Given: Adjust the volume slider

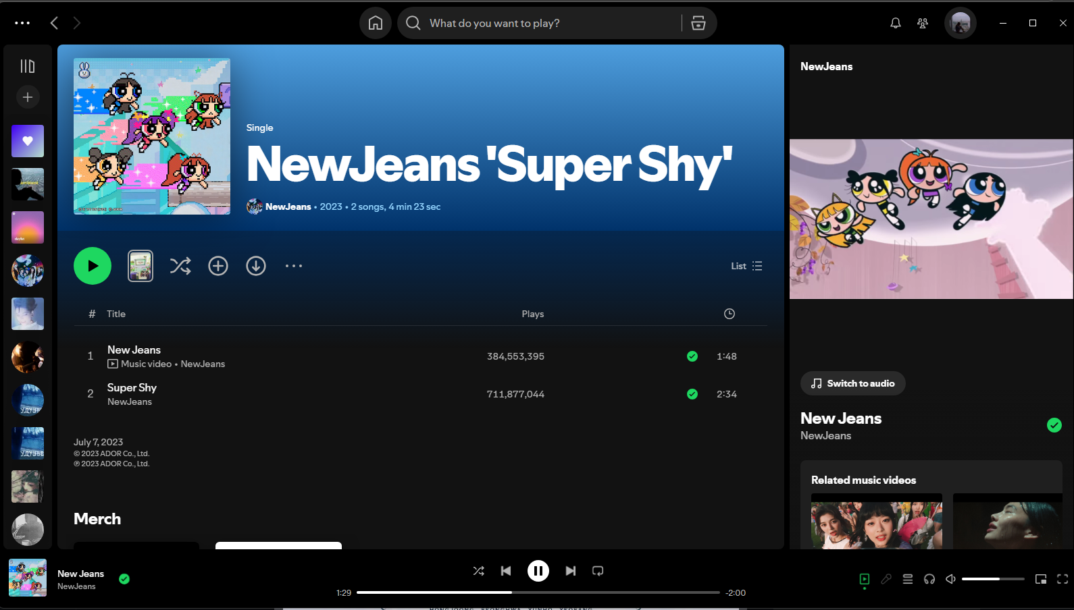Looking at the screenshot, I should [x=994, y=579].
